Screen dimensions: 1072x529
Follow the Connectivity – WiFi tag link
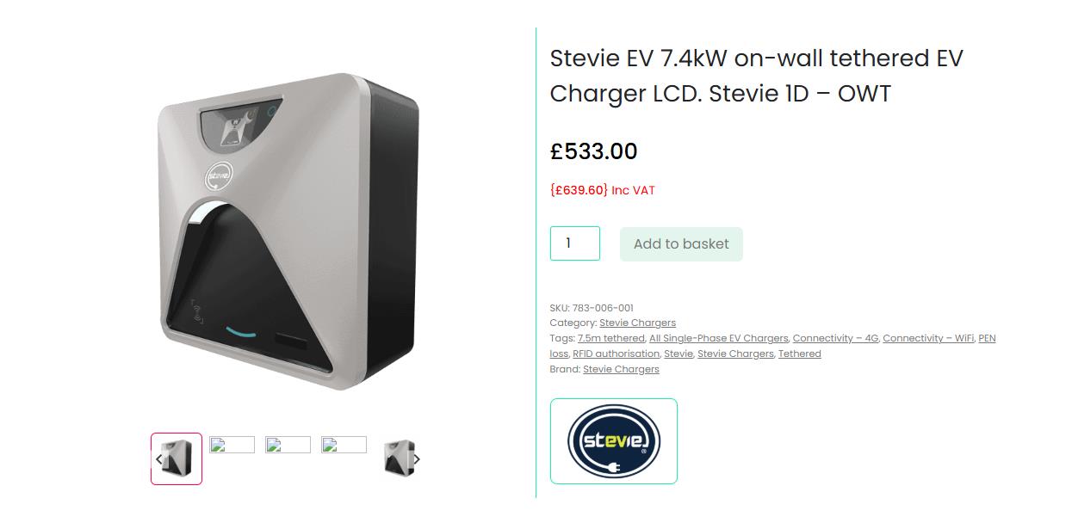pyautogui.click(x=928, y=338)
